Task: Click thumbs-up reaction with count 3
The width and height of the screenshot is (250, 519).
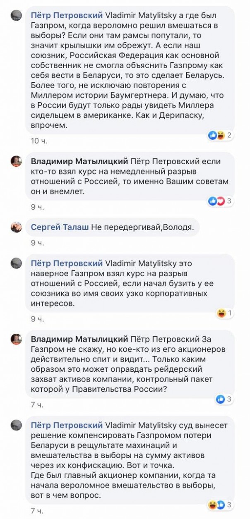Action: [224, 399]
